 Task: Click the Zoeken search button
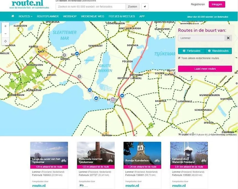tap(132, 7)
